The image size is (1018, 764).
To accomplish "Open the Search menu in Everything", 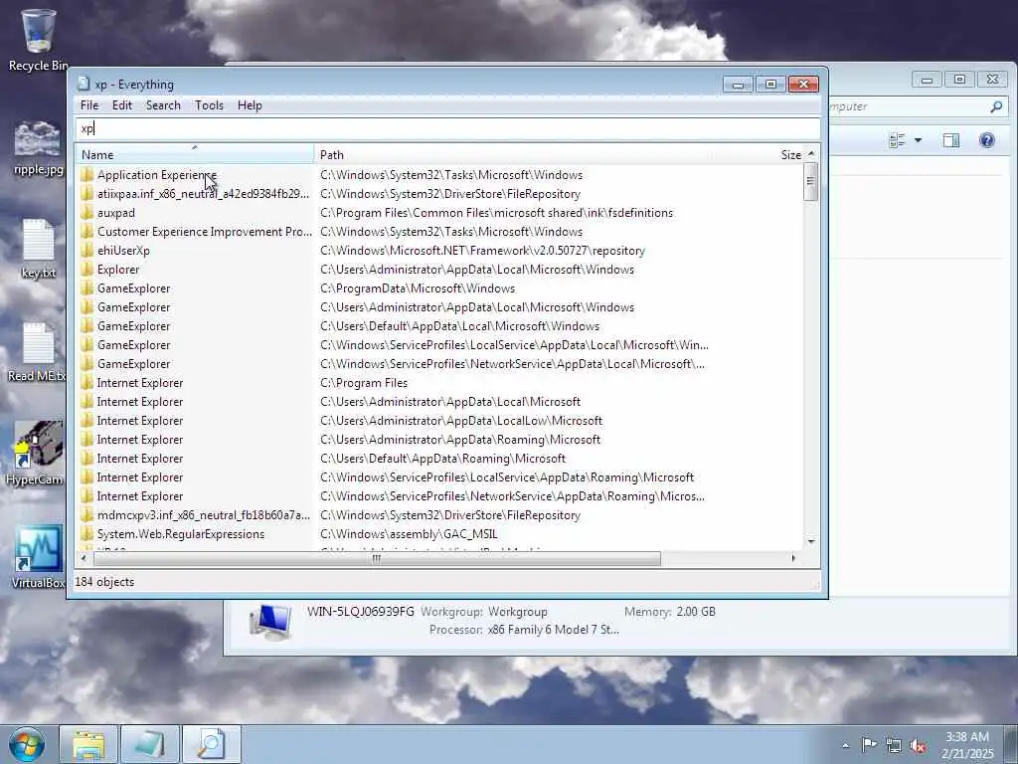I will click(163, 105).
